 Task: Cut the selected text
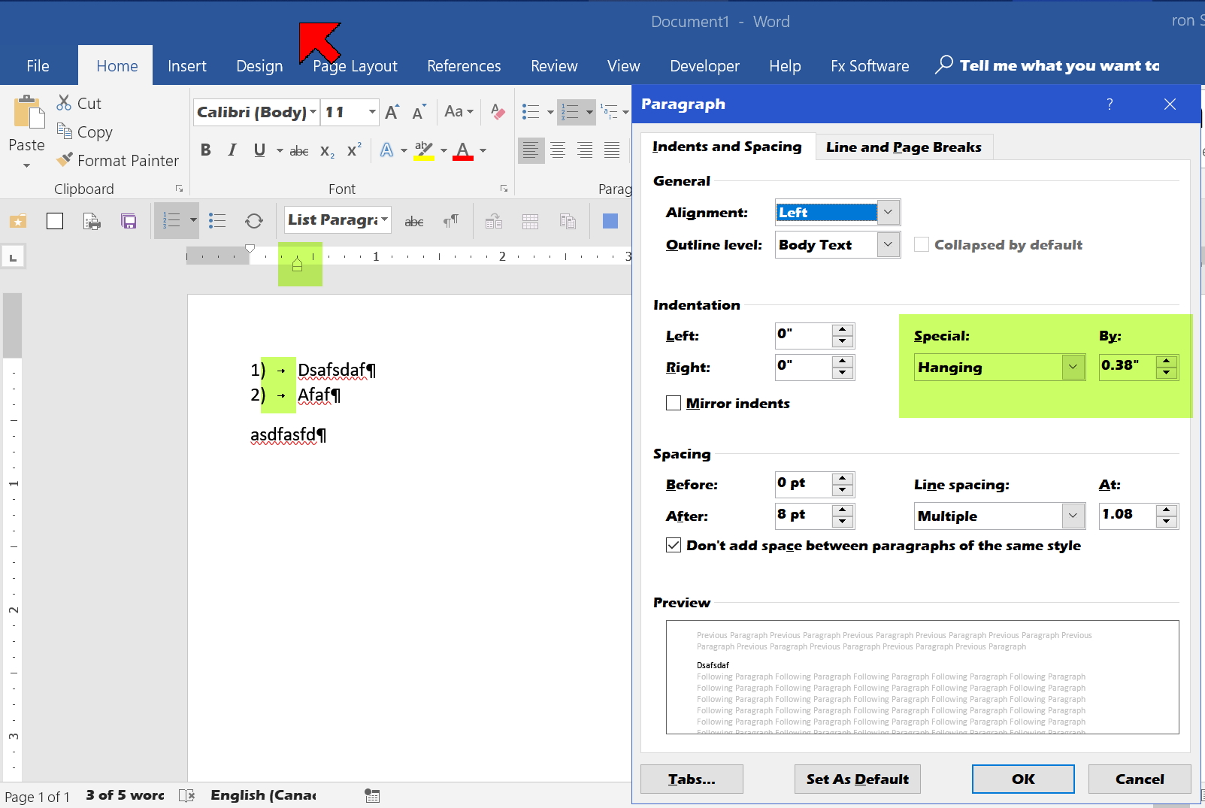[78, 103]
